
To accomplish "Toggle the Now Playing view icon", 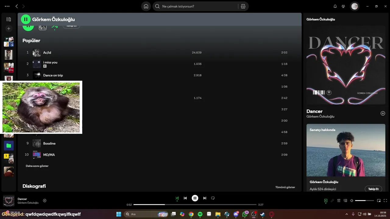I will pos(326,201).
